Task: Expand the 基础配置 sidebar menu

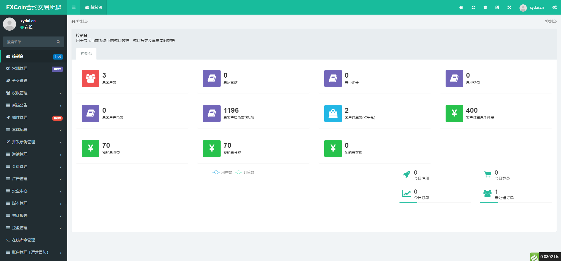Action: [34, 130]
